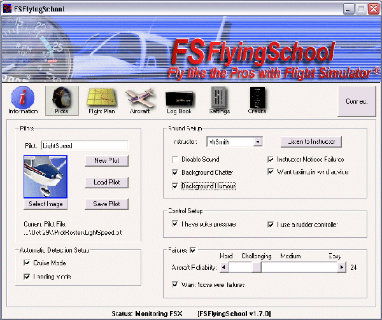Uncheck Instructor Notices Failures
This screenshot has height=320, width=382.
pos(271,160)
